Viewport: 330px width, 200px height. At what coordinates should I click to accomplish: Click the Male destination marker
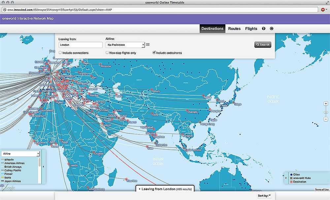[147, 146]
